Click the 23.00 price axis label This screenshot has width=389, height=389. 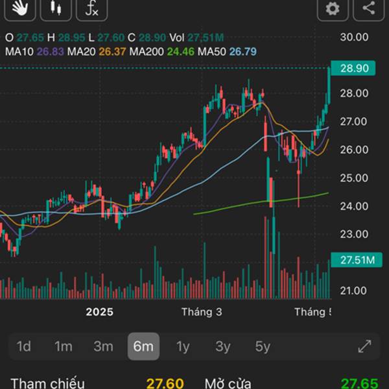(x=354, y=234)
